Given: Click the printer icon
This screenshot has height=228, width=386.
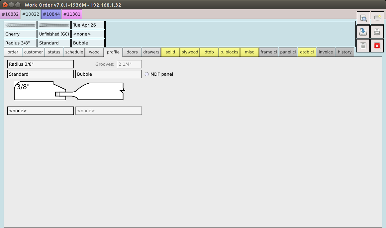Looking at the screenshot, I should (x=377, y=32).
